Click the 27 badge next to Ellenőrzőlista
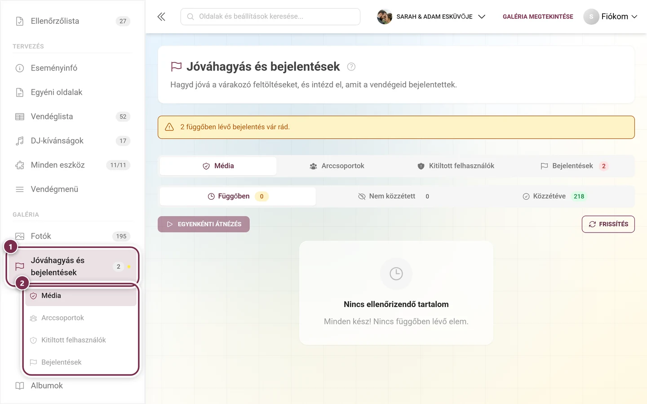Image resolution: width=647 pixels, height=404 pixels. [123, 21]
